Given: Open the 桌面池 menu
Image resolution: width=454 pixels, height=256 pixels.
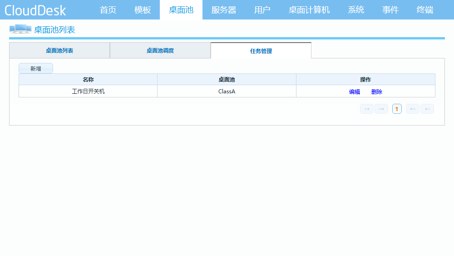Looking at the screenshot, I should tap(181, 10).
